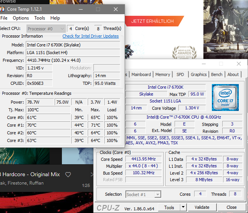Open the Options menu in Core Temp
This screenshot has height=213, width=248.
pyautogui.click(x=21, y=18)
